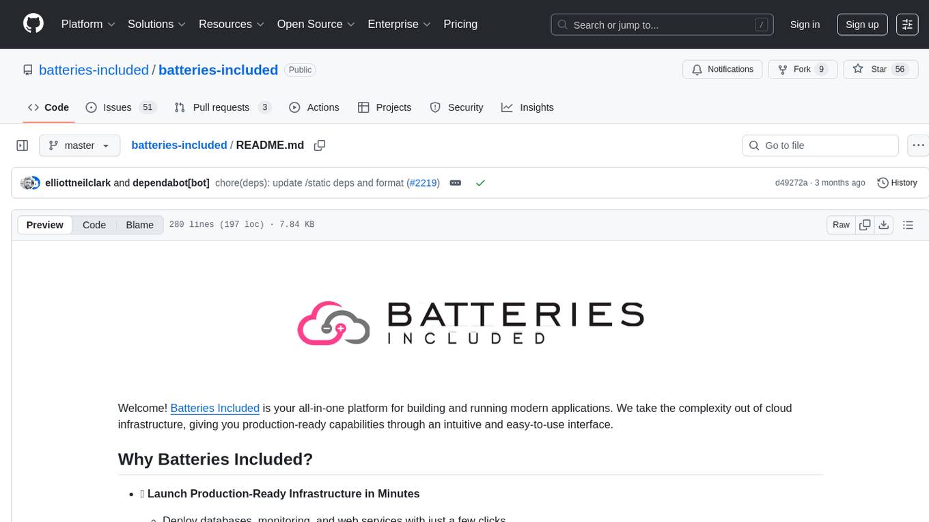
Task: Focus the Go to file input
Action: pyautogui.click(x=820, y=146)
